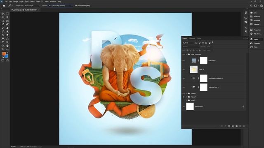Open the Image menu
The height and width of the screenshot is (148, 264).
(x=16, y=2)
